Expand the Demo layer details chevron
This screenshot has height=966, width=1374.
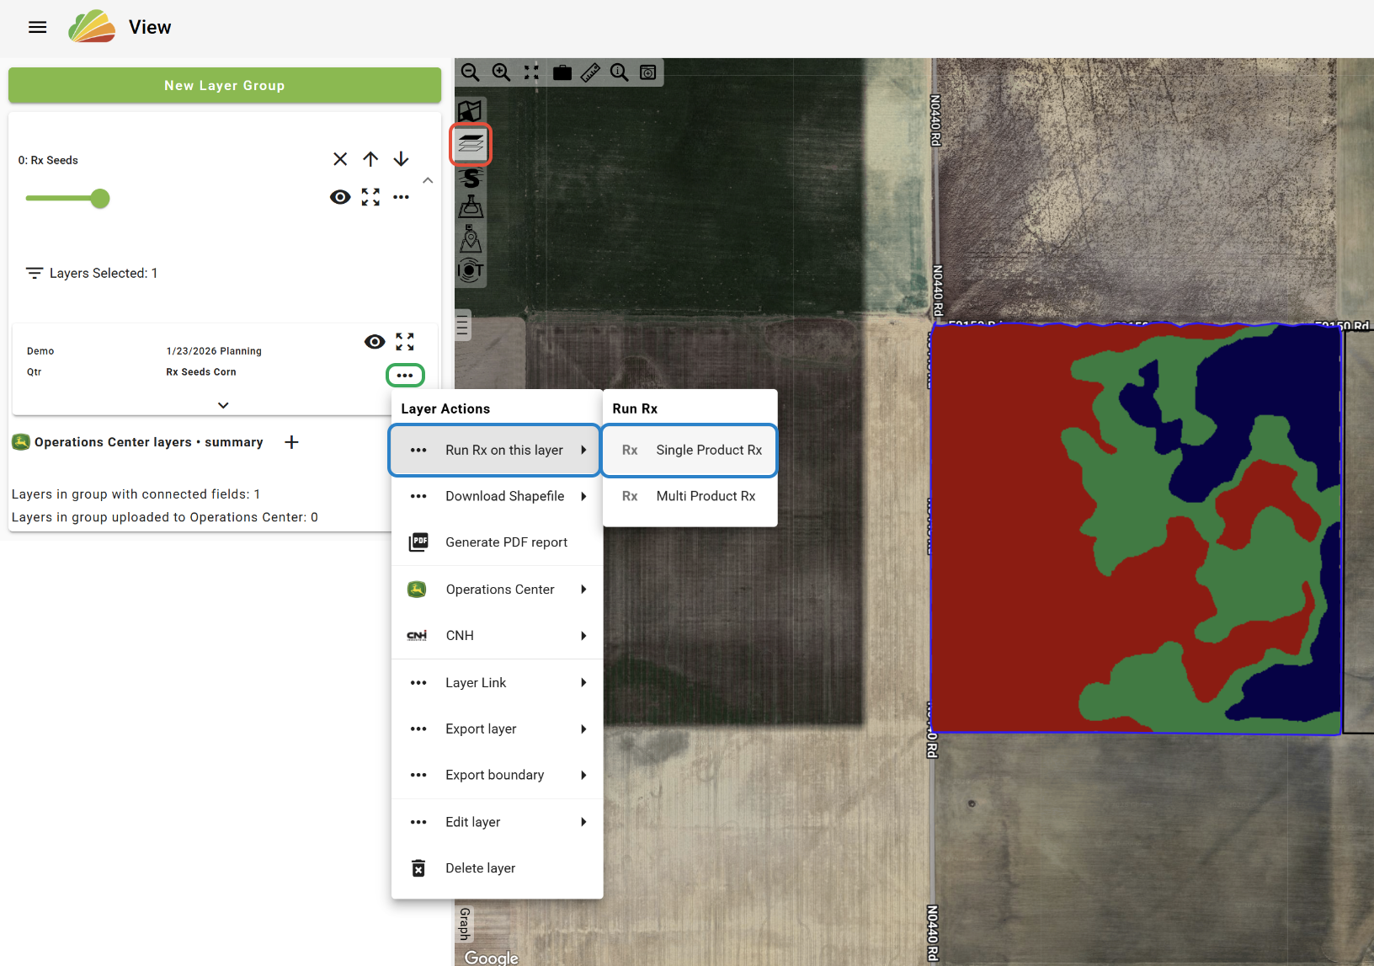click(x=223, y=405)
